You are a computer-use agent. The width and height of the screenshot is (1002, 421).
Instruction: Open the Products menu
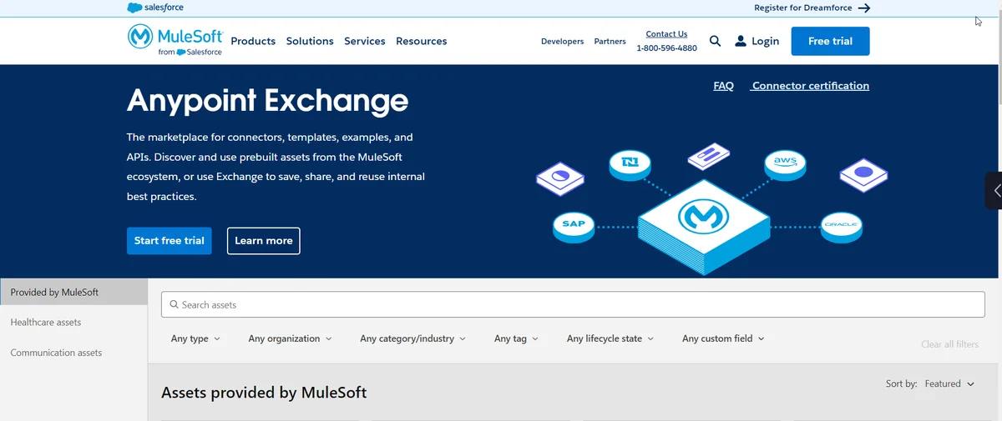[x=253, y=41]
